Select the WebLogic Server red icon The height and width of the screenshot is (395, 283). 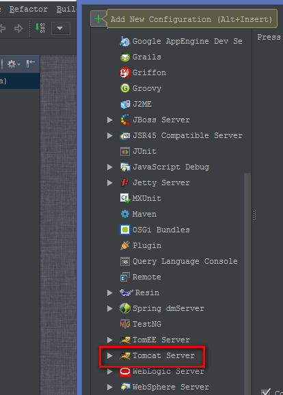click(125, 371)
